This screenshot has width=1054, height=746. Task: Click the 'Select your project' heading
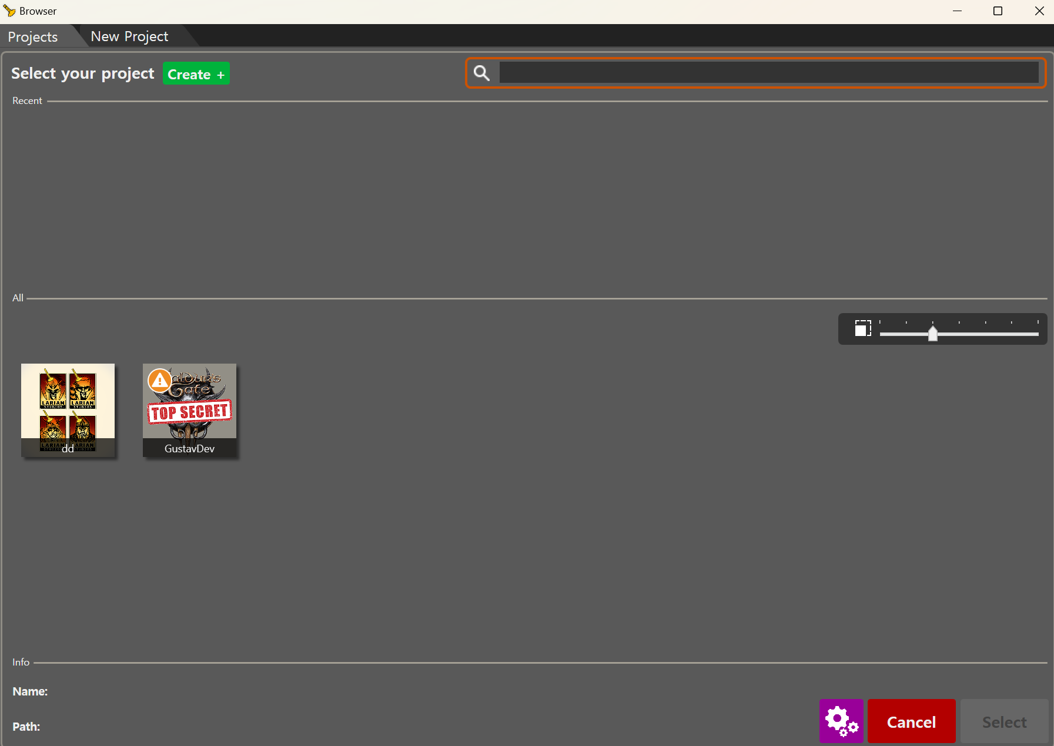point(82,73)
